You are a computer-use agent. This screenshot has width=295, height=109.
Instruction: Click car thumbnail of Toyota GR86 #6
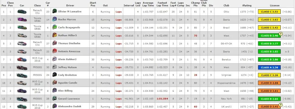22,27
